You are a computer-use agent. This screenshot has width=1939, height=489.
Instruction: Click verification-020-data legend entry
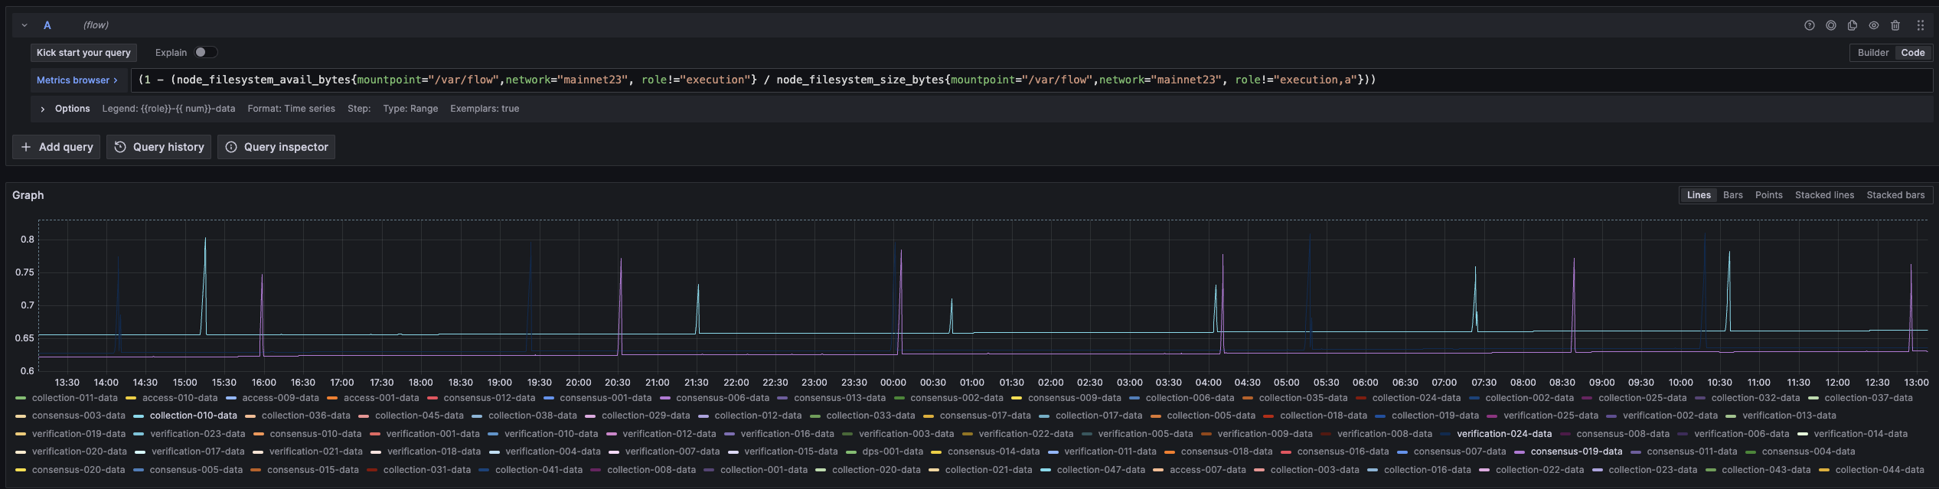(79, 452)
